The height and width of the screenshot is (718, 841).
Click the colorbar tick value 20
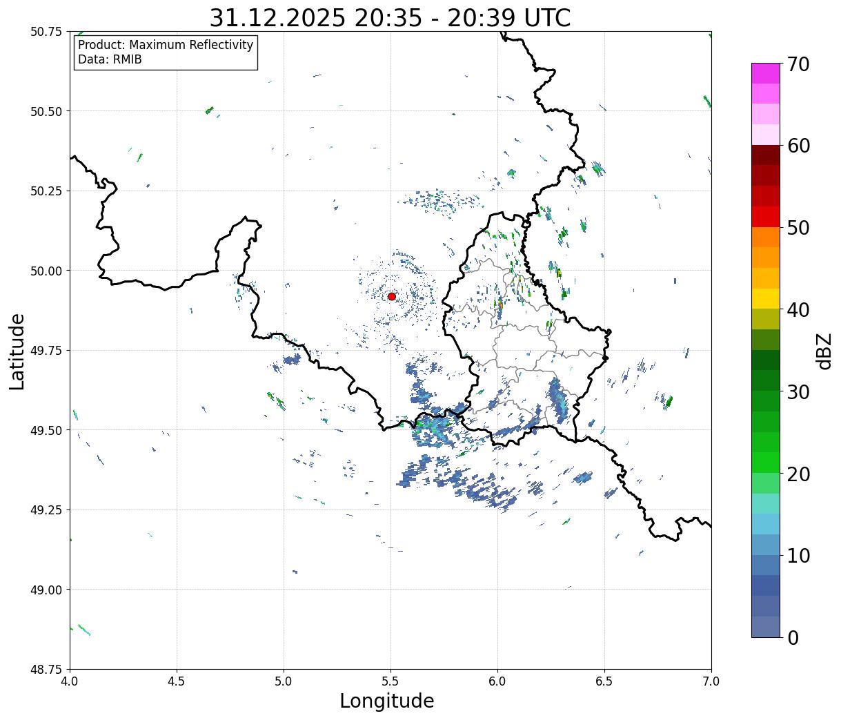coord(798,474)
